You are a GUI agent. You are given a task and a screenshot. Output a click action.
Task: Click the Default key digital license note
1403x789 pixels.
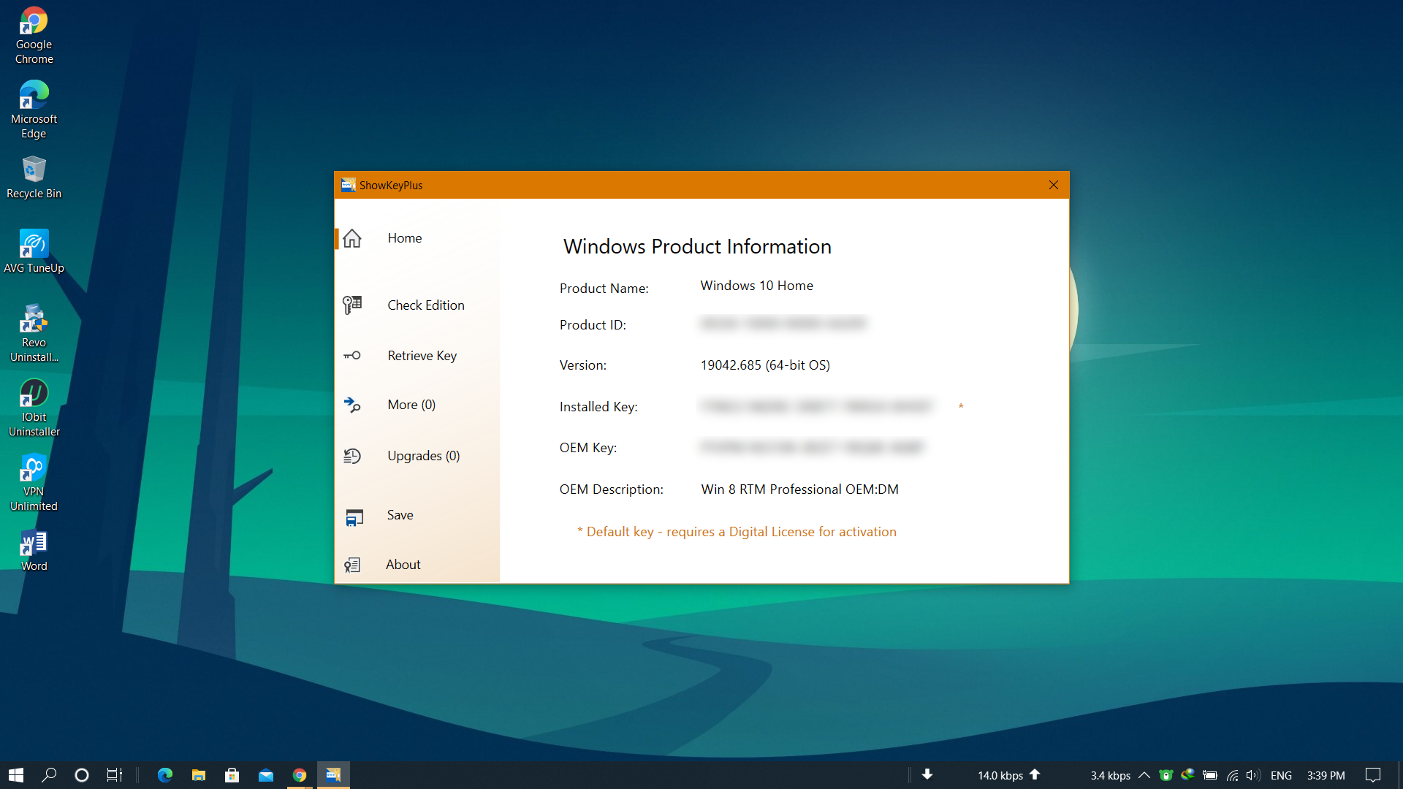(x=737, y=532)
